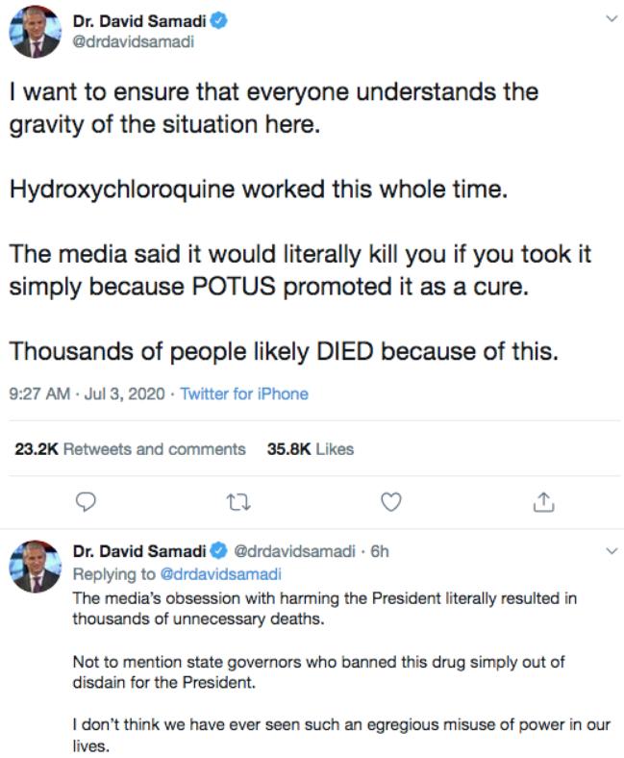Click the reply speech bubble icon
The width and height of the screenshot is (624, 758).
86,501
